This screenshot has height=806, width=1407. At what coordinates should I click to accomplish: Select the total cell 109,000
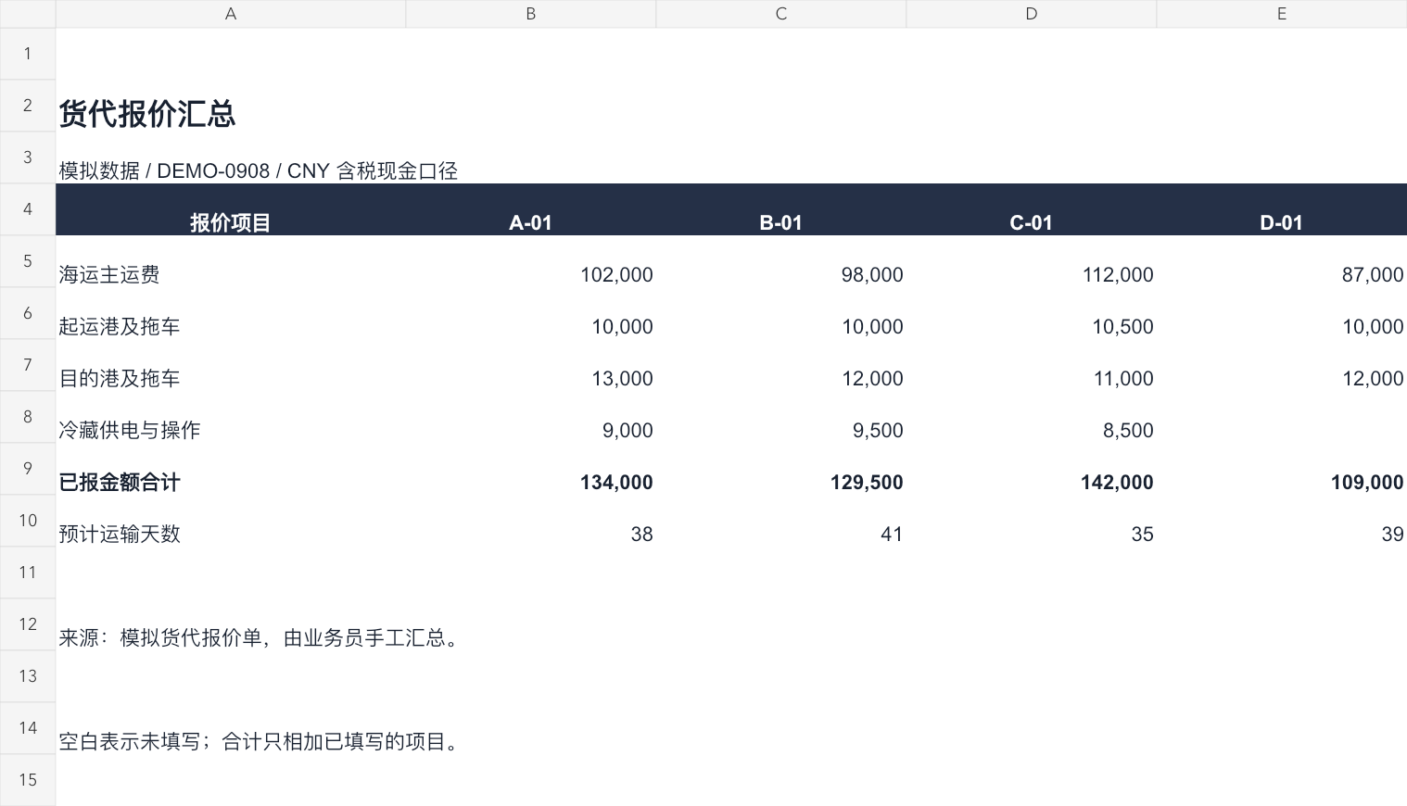[1282, 469]
